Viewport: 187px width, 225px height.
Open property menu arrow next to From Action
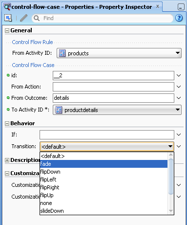179,87
